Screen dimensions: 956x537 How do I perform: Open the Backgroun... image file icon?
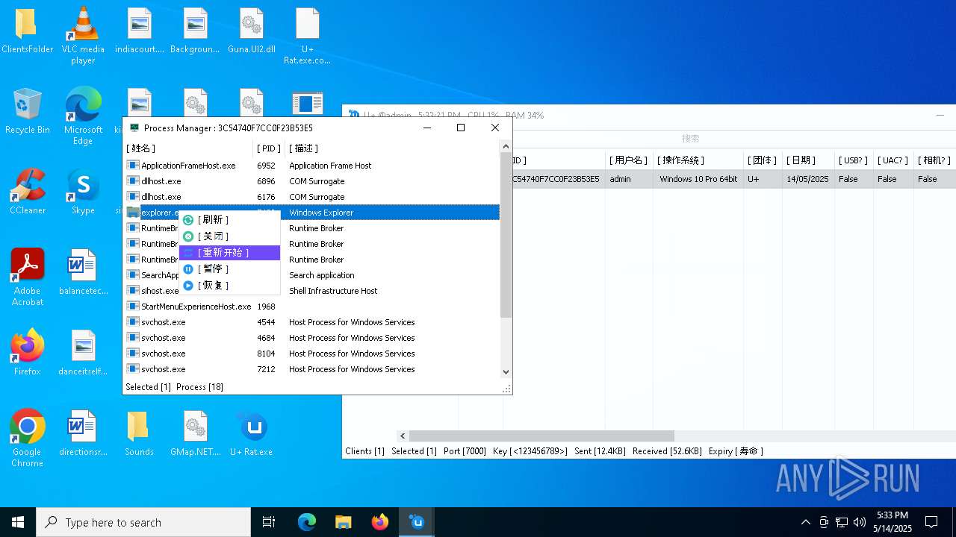tap(195, 31)
